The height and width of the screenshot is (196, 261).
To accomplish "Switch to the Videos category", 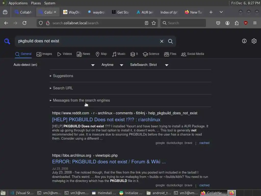I will [64, 54].
